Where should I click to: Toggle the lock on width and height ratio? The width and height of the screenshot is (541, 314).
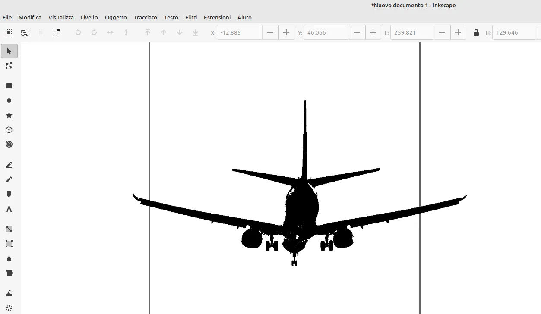point(476,32)
